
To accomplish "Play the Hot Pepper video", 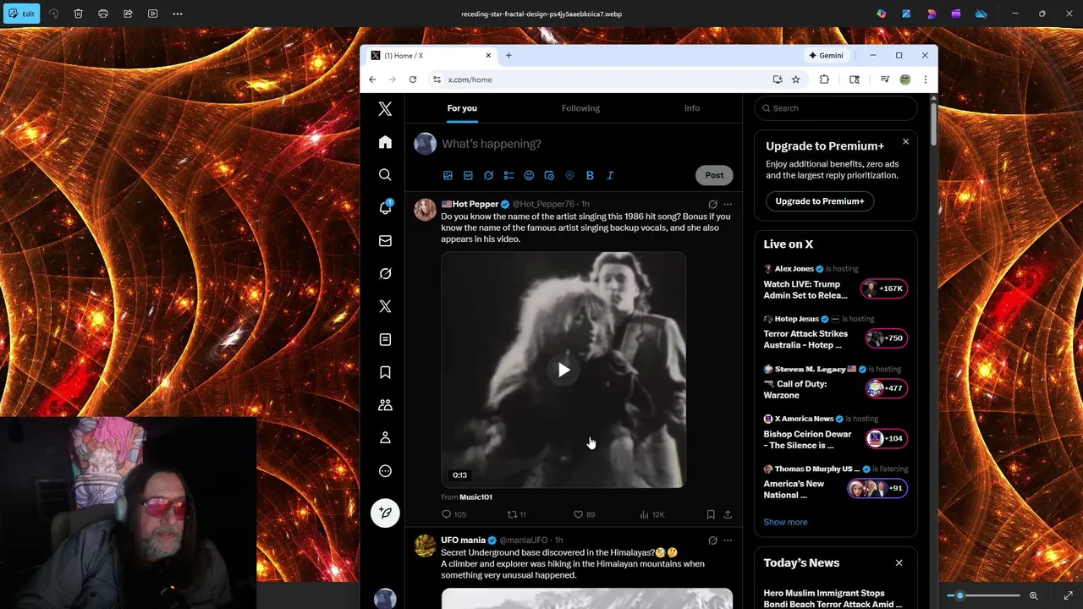I will click(563, 370).
